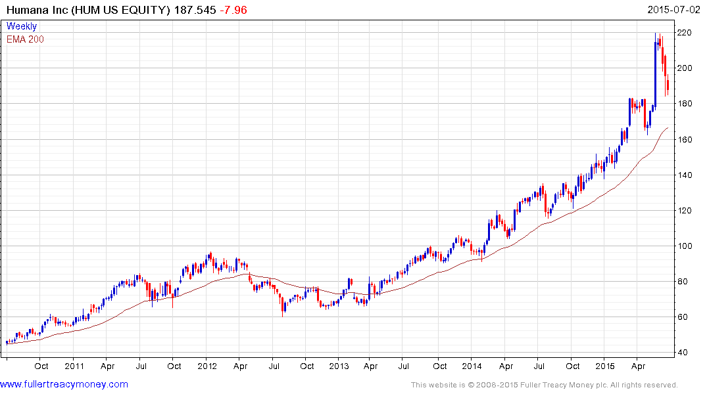Click the 2011 year axis label

(74, 366)
